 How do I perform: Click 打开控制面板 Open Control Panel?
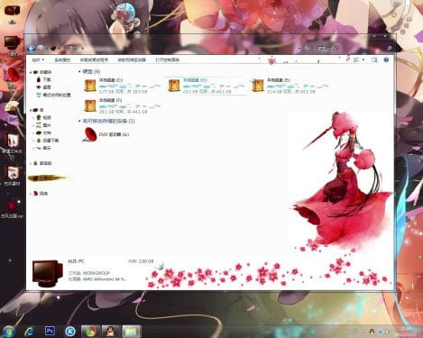[168, 59]
